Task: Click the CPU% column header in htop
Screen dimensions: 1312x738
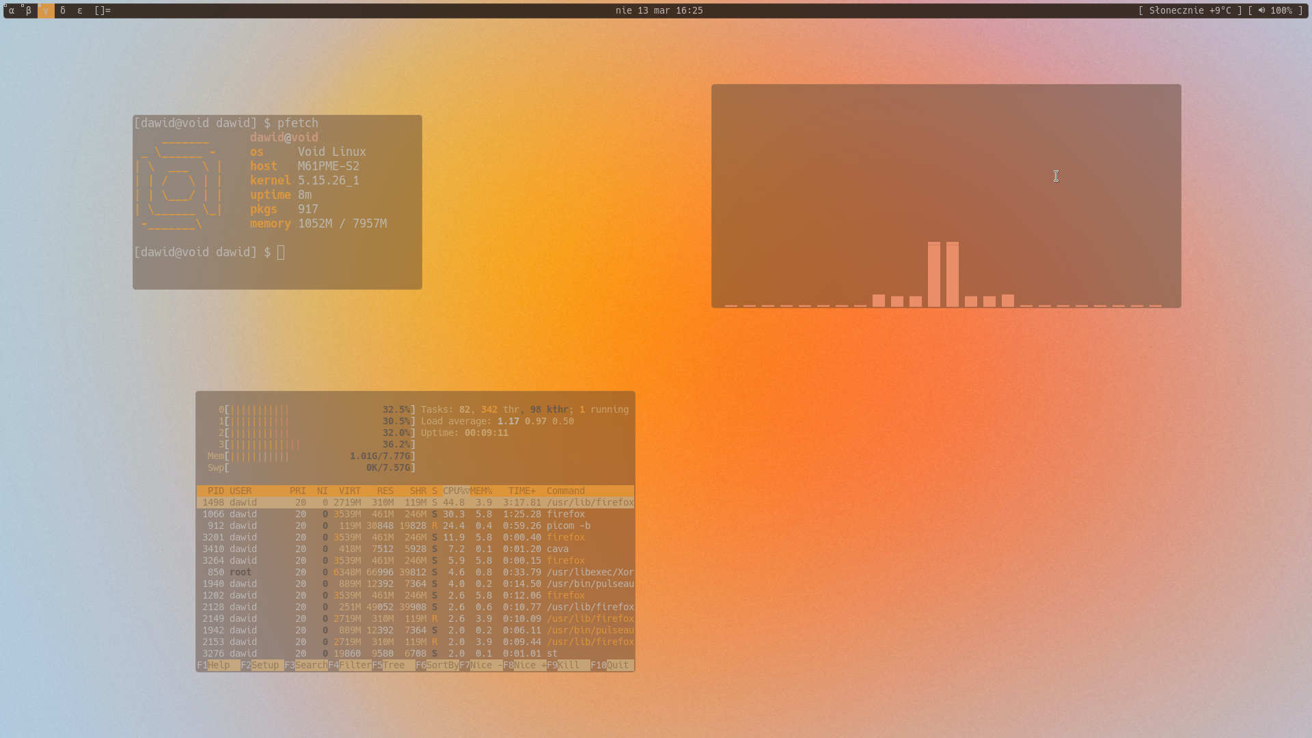Action: 456,491
